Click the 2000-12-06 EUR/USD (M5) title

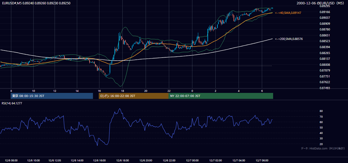point(321,3)
